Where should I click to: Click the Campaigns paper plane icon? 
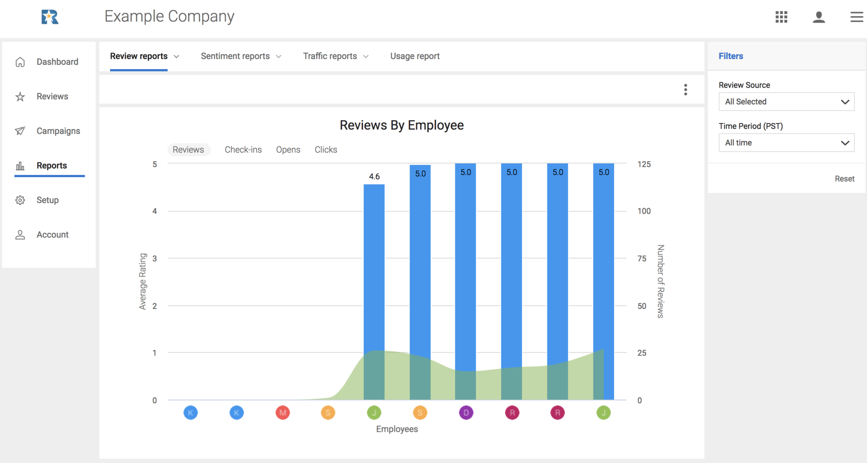20,131
